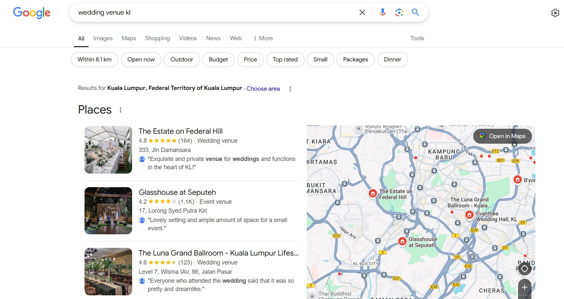
Task: Open Google Lens image search
Action: [x=399, y=12]
